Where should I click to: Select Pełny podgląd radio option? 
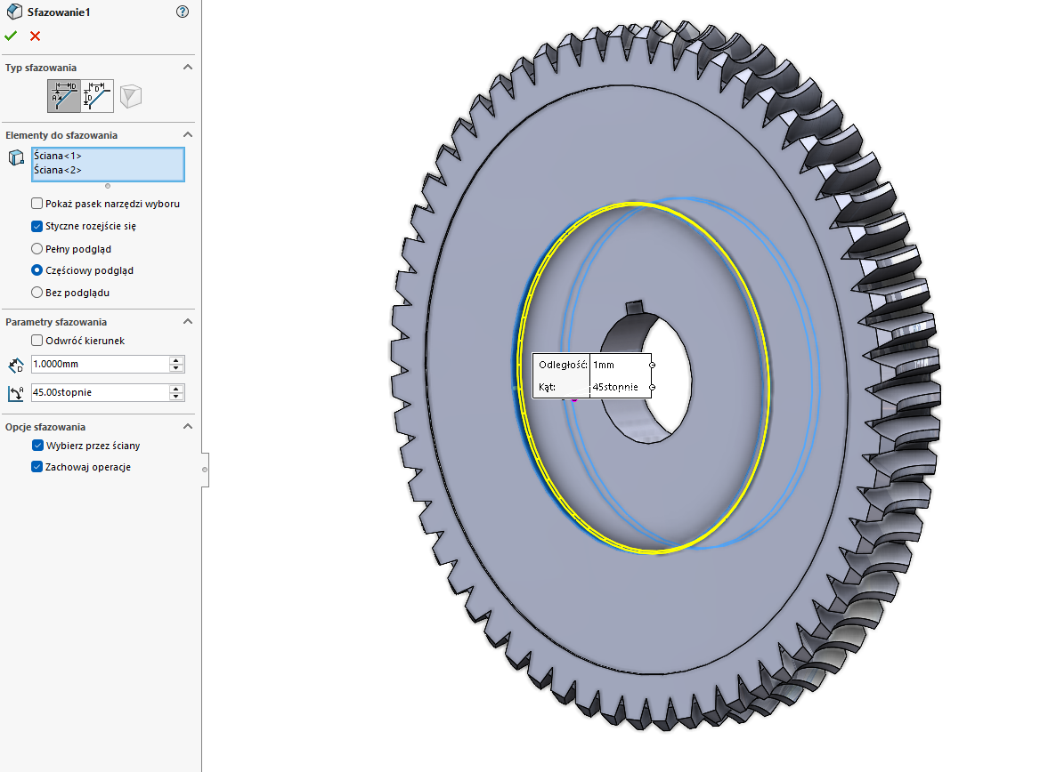37,248
